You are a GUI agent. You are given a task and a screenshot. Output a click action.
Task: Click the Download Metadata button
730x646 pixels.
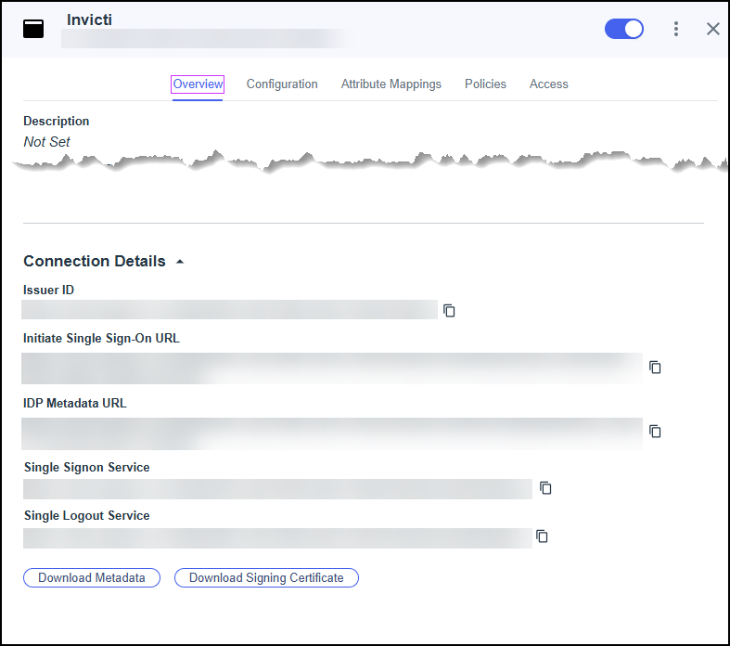click(x=92, y=577)
